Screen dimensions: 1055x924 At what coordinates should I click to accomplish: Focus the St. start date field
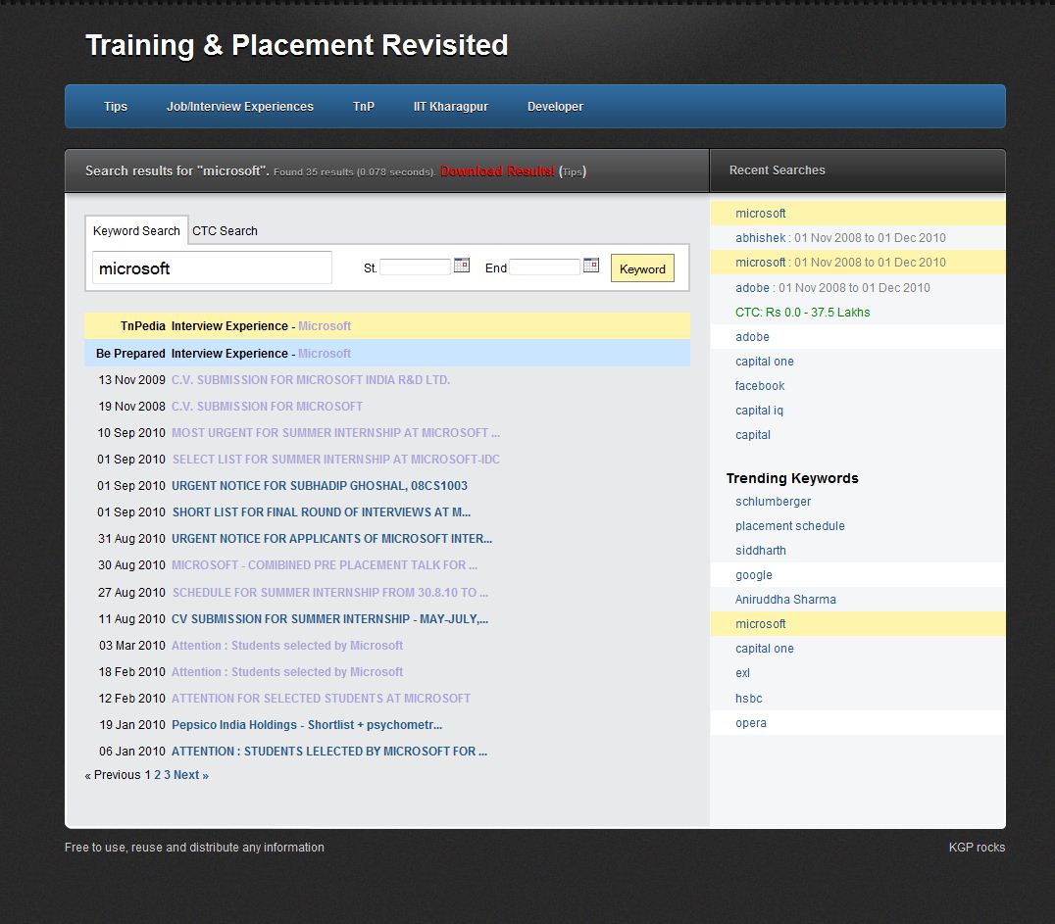415,267
